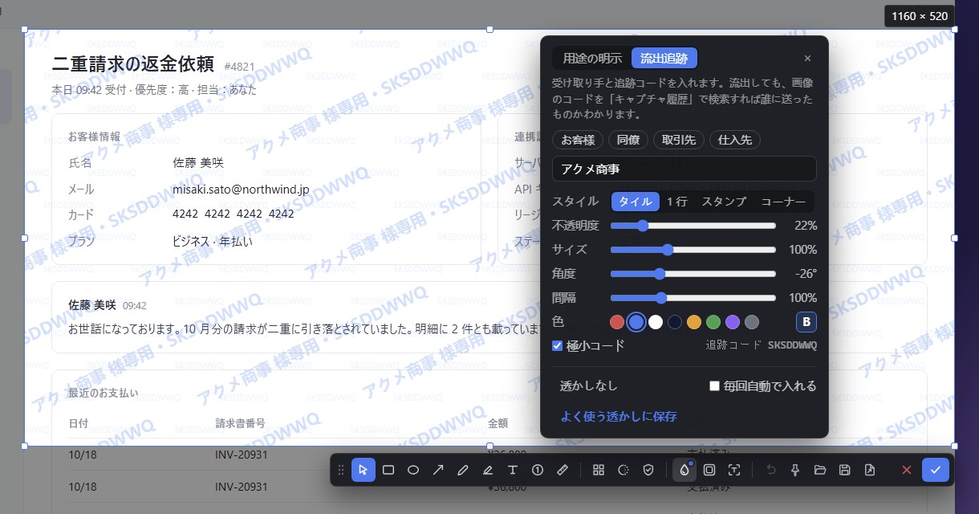Viewport: 979px width, 514px height.
Task: Click card number 4242 4242 4242 4242
Action: [x=234, y=214]
